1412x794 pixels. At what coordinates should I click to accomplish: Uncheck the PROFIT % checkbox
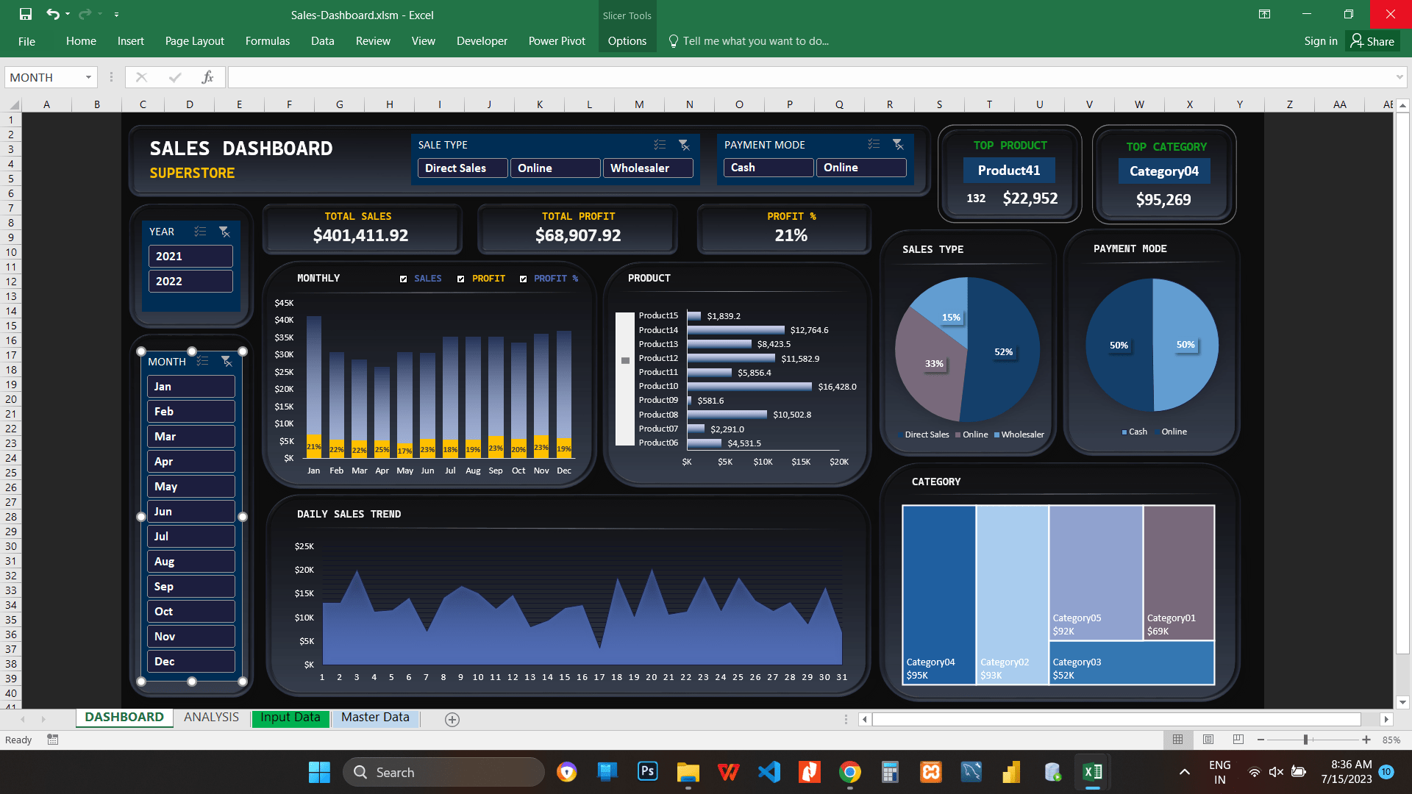523,279
